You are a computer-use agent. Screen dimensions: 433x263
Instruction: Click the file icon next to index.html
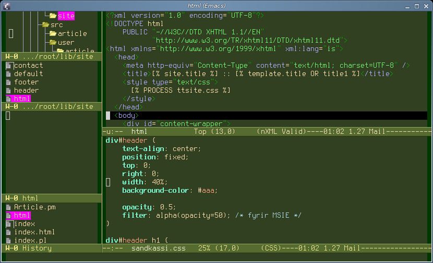pos(8,232)
